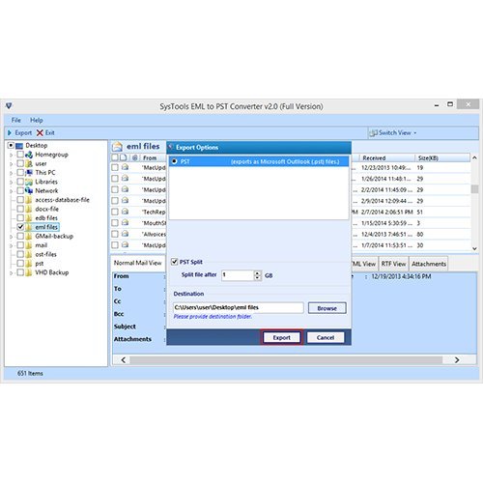The width and height of the screenshot is (483, 483).
Task: Click the Network icon in tree
Action: 29,190
